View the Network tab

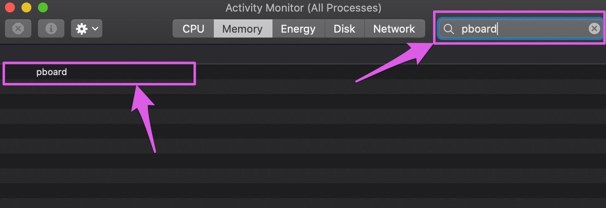point(394,29)
